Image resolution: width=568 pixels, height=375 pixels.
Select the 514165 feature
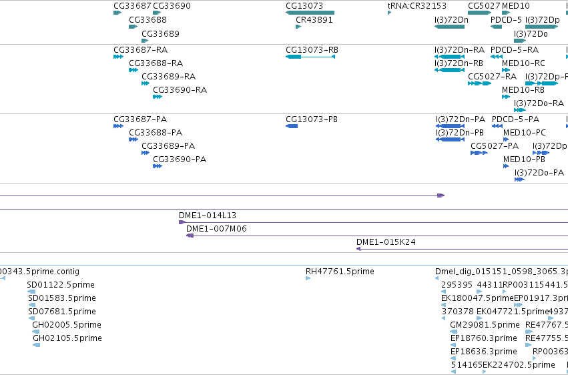453,372
